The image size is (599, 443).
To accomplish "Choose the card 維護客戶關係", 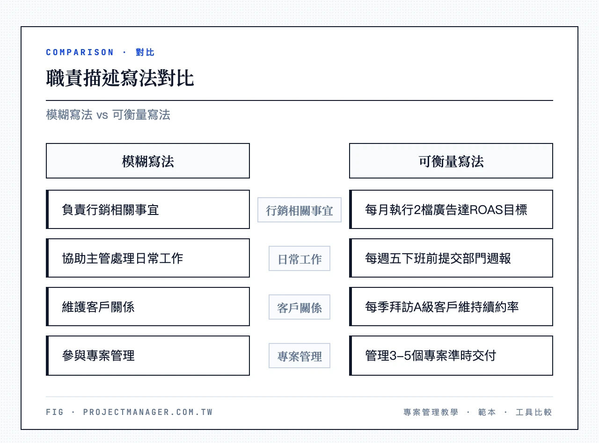I will [x=148, y=307].
